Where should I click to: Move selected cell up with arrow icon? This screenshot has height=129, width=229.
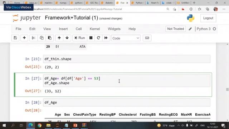(59, 38)
